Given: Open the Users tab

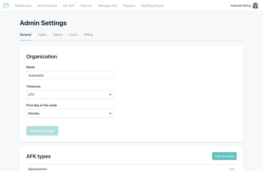Looking at the screenshot, I should pyautogui.click(x=73, y=35).
